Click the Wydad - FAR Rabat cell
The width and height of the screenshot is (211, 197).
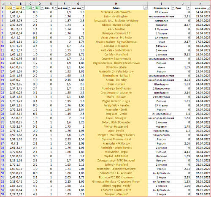click(x=116, y=156)
